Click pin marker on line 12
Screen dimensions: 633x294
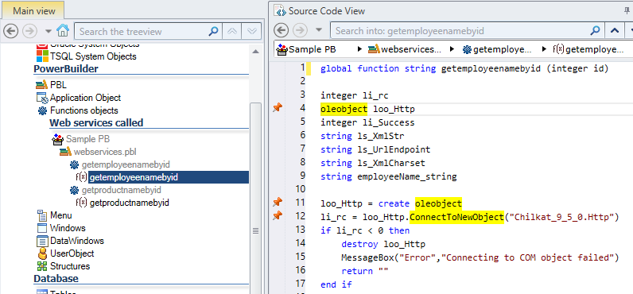(x=277, y=216)
